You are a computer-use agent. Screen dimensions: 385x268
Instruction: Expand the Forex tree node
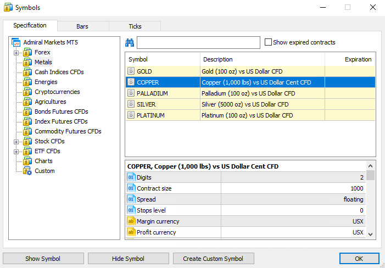click(16, 53)
